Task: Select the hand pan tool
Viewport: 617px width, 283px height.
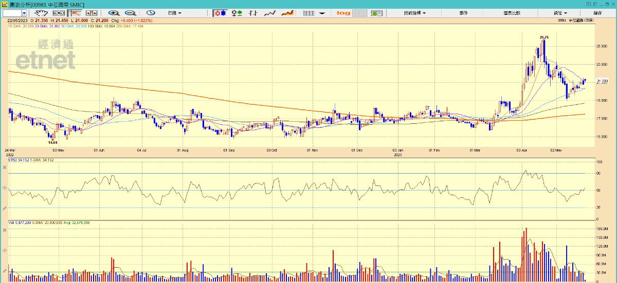Action: [x=41, y=13]
